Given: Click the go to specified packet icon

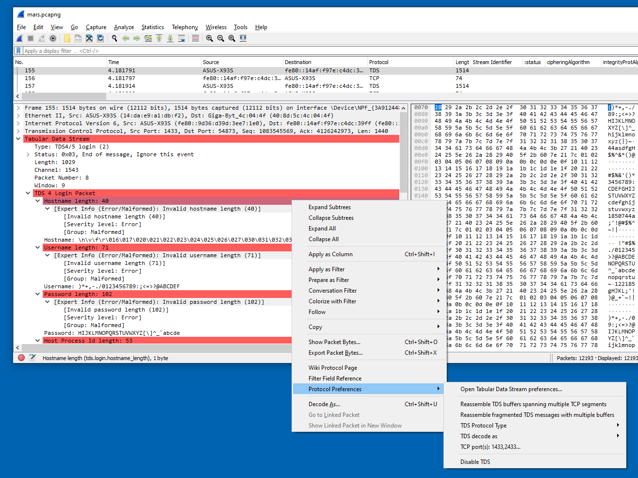Looking at the screenshot, I should [x=148, y=38].
